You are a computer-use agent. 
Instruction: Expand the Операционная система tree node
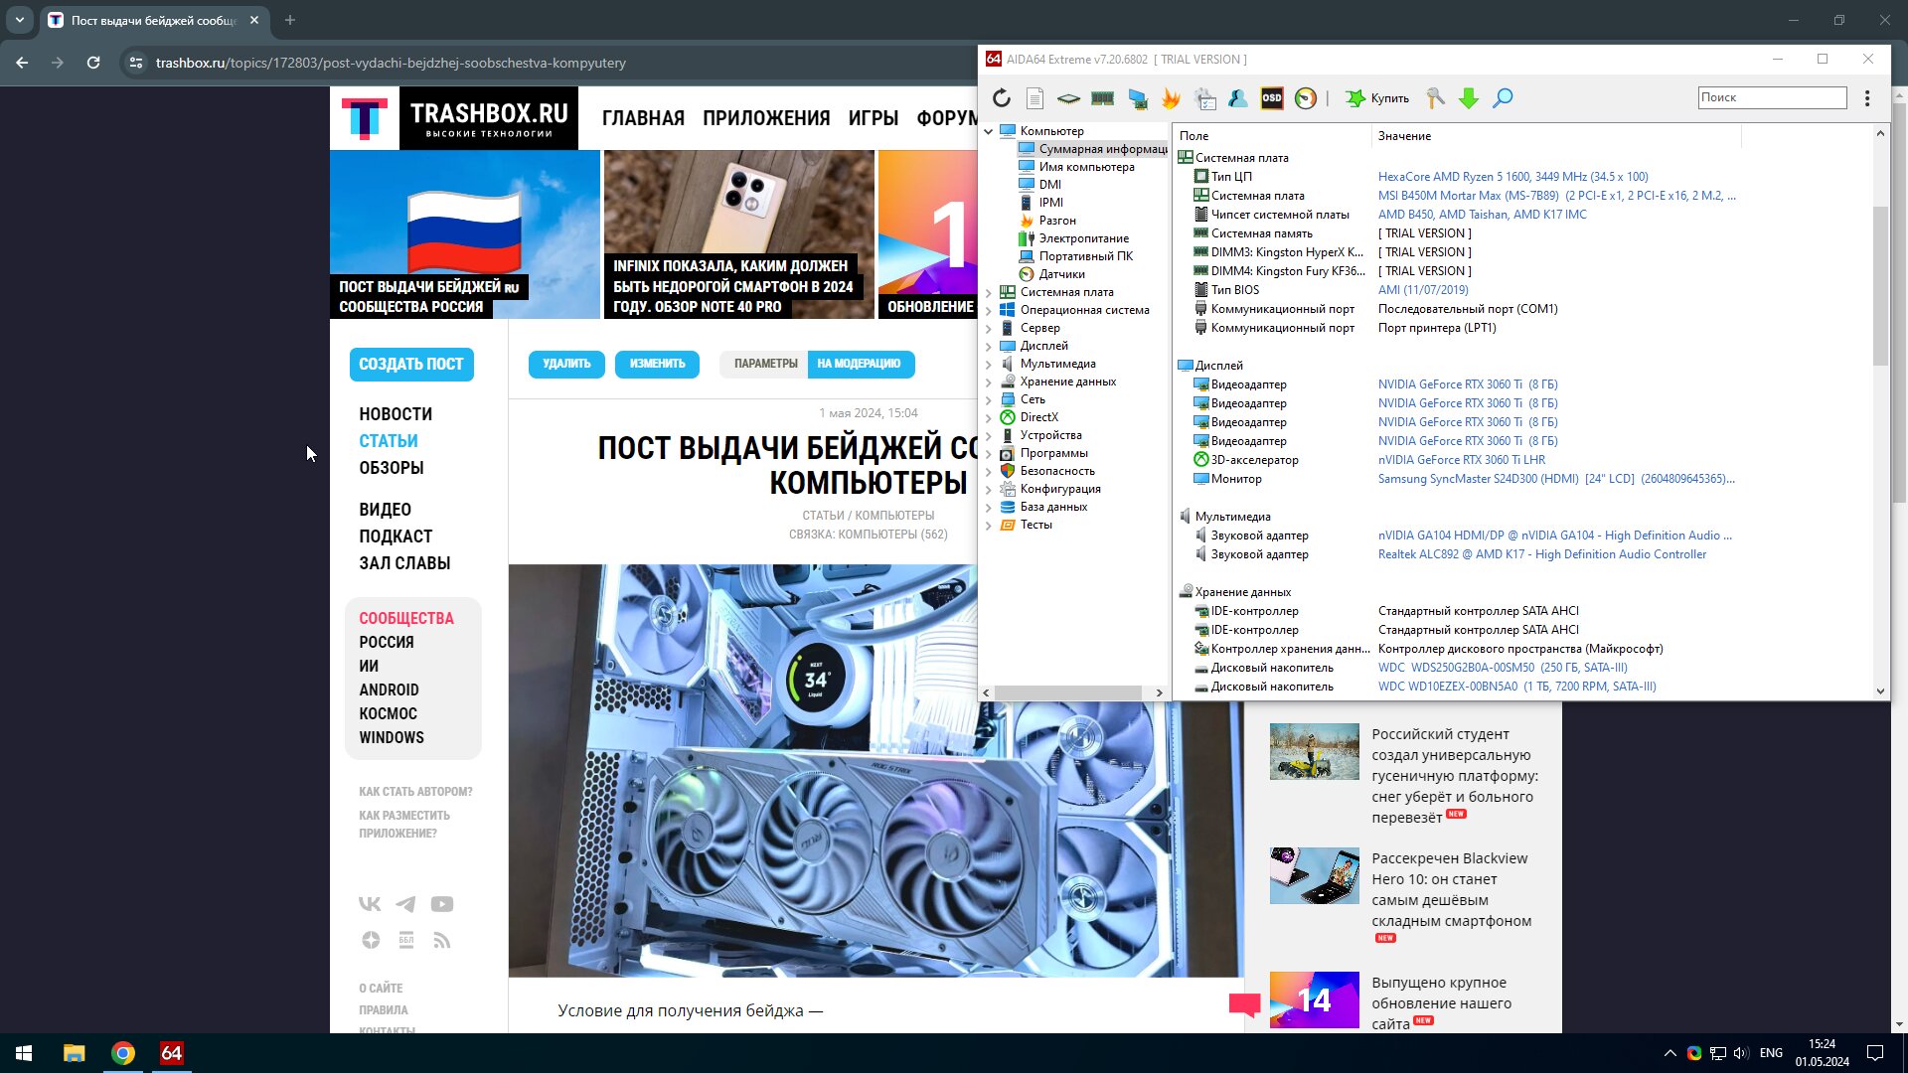click(989, 310)
